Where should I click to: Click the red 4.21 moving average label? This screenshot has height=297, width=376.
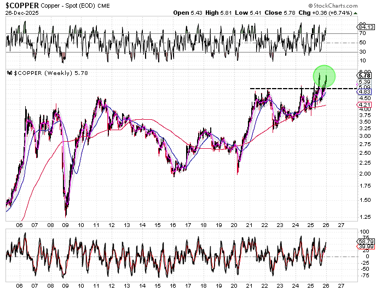pos(363,104)
